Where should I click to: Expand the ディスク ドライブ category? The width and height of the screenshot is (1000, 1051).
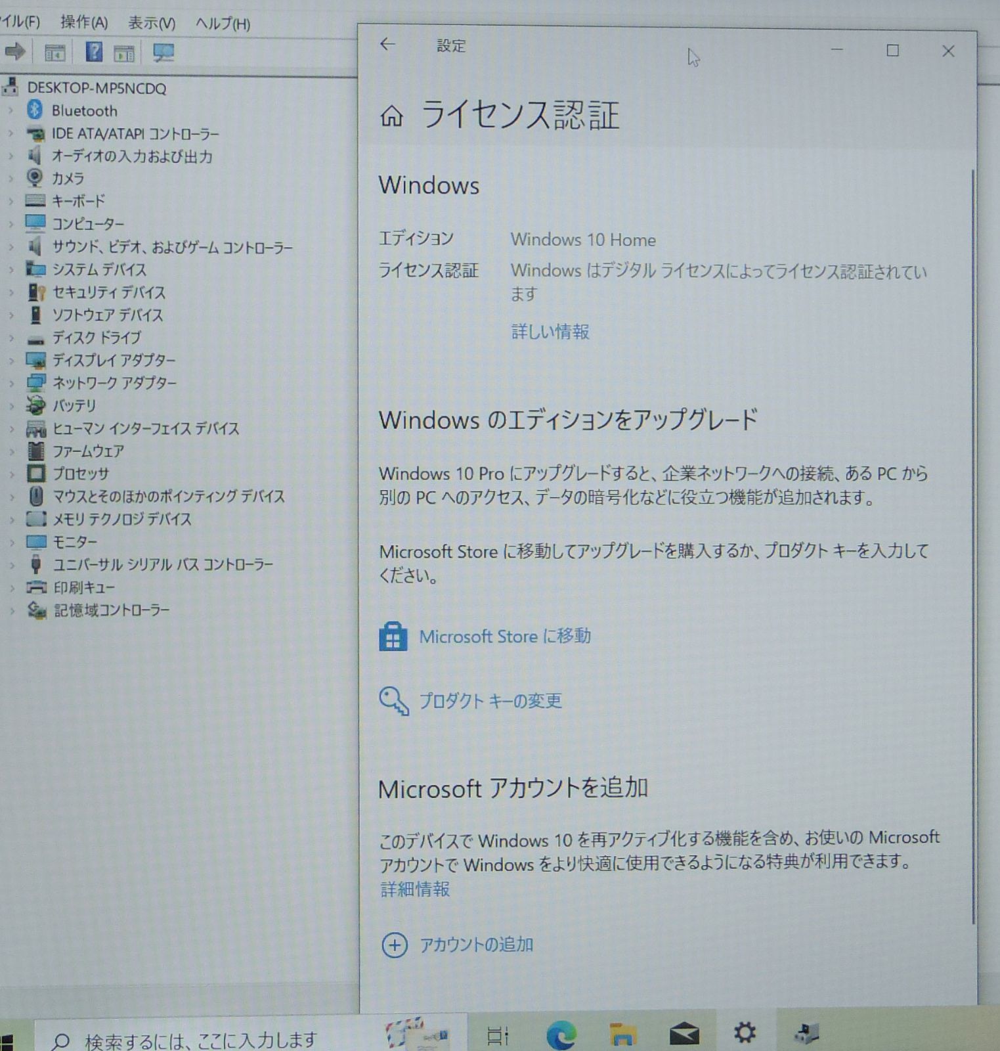(11, 338)
